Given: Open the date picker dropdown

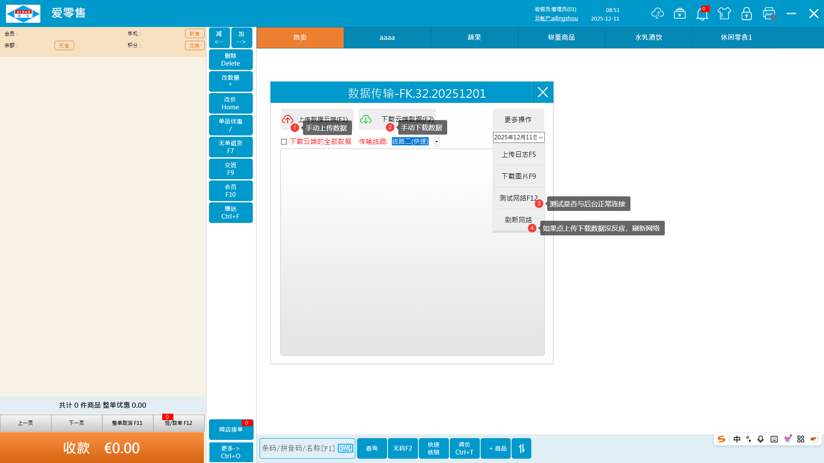Looking at the screenshot, I should pyautogui.click(x=541, y=137).
